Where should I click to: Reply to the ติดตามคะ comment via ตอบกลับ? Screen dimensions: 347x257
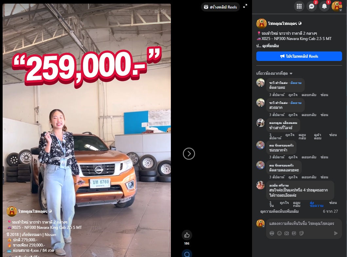tap(309, 95)
